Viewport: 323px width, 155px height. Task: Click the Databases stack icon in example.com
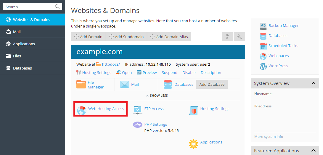click(168, 84)
